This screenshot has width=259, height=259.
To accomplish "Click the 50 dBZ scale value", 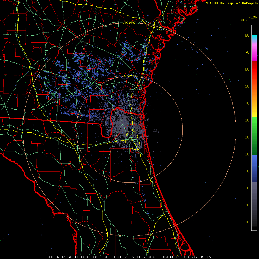I will (x=247, y=86).
